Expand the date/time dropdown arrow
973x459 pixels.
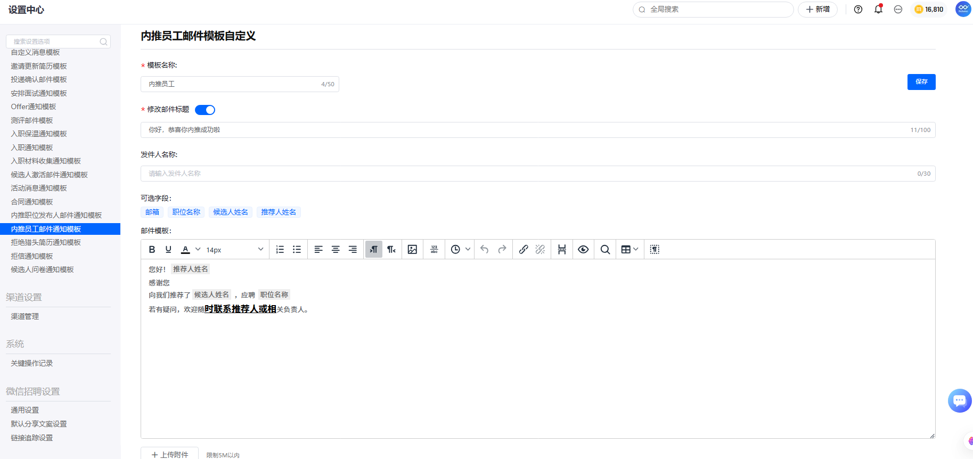click(468, 249)
